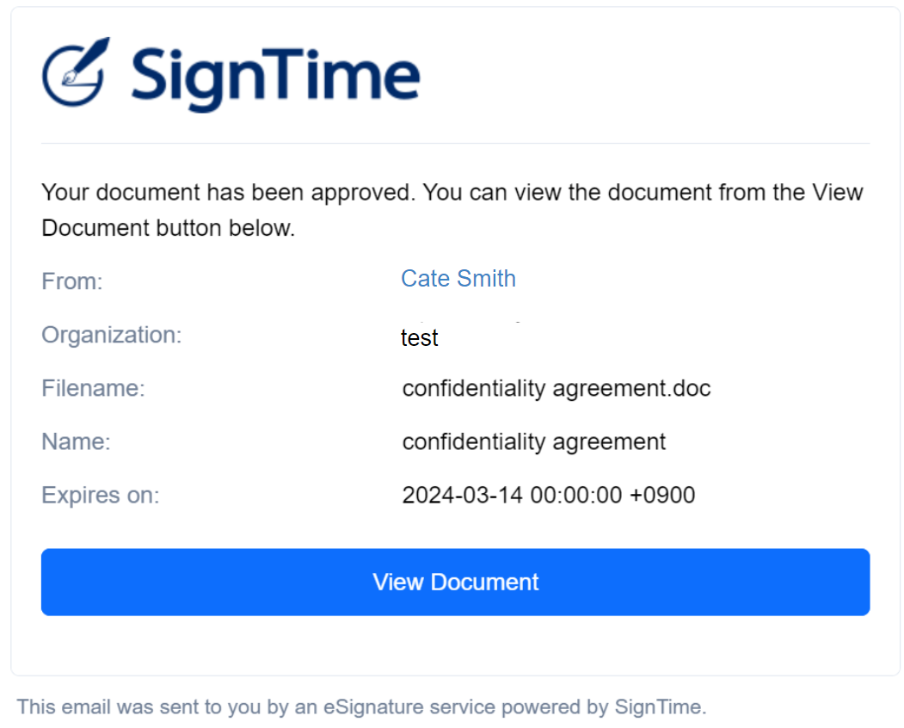Click the organization value test

click(419, 338)
